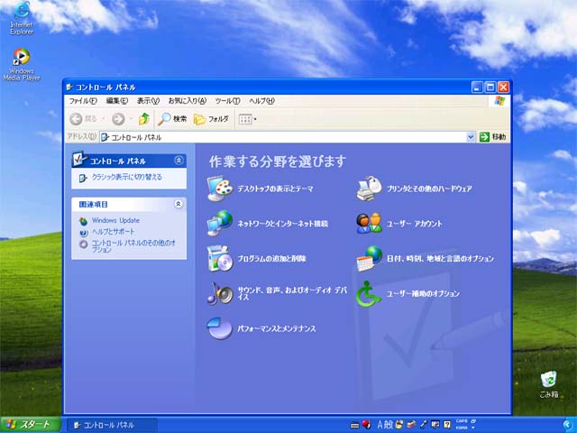Open the Views toolbar dropdown
Image resolution: width=577 pixels, height=433 pixels.
point(247,119)
